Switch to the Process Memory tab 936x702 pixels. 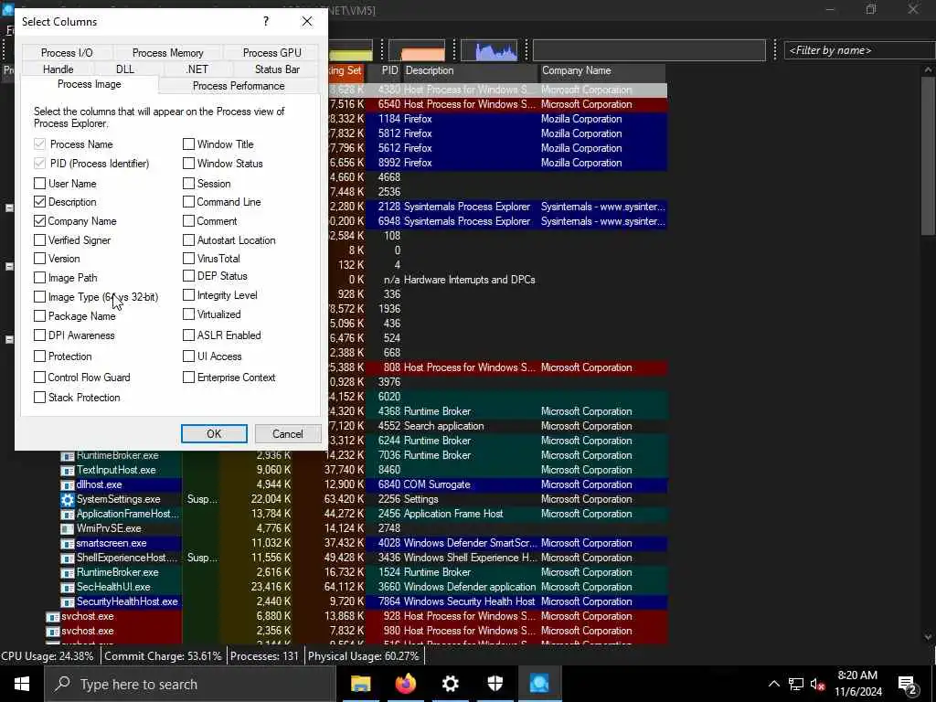coord(168,52)
